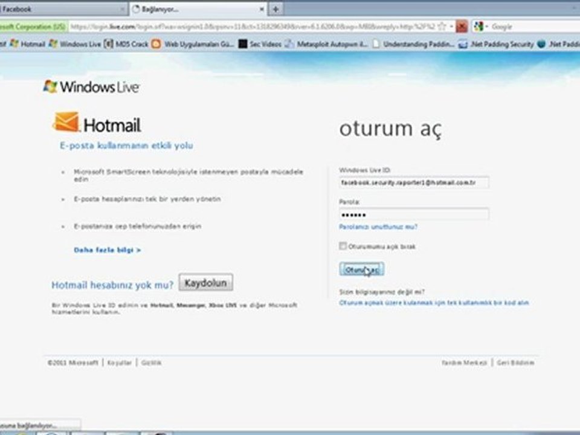Click the Hotmail envelope icon
Viewport: 580px width, 435px height.
pyautogui.click(x=66, y=123)
